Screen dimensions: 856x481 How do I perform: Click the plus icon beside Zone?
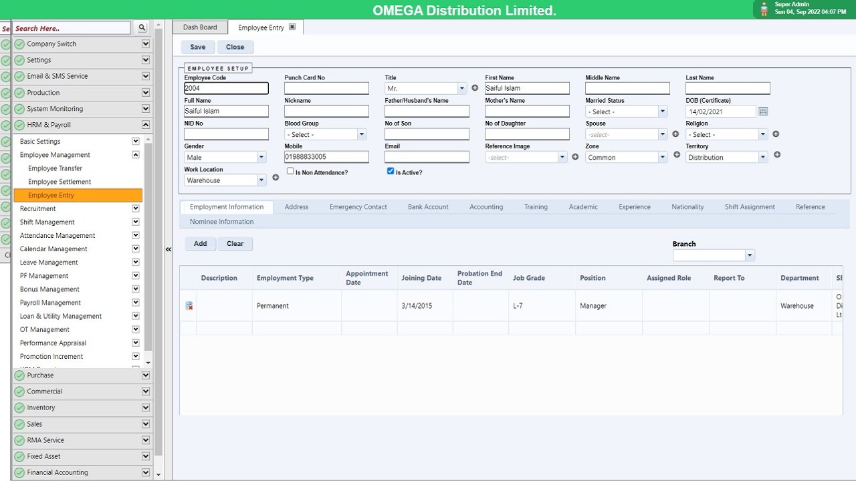point(676,154)
